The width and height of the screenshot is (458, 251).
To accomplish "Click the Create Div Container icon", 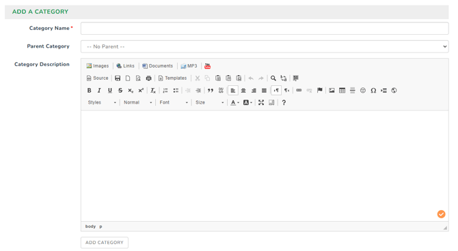I will point(221,90).
